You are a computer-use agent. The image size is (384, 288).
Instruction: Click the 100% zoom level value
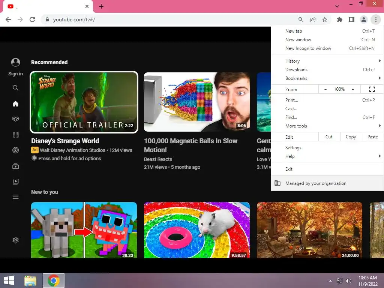tap(339, 89)
